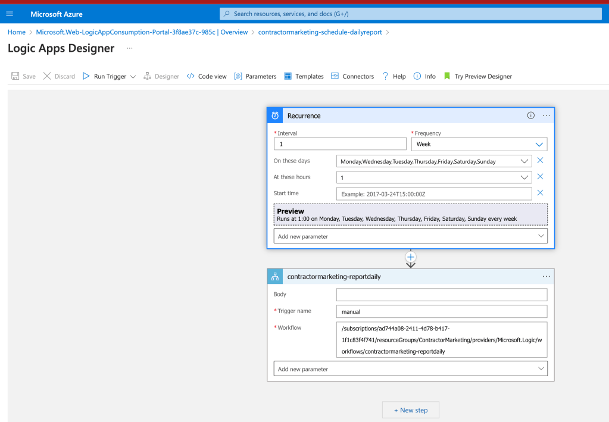This screenshot has width=609, height=422.
Task: Click the green Try Preview Designer bookmark icon
Action: (447, 76)
